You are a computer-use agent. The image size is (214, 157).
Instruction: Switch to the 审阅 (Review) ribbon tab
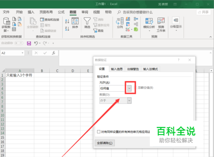point(85,12)
